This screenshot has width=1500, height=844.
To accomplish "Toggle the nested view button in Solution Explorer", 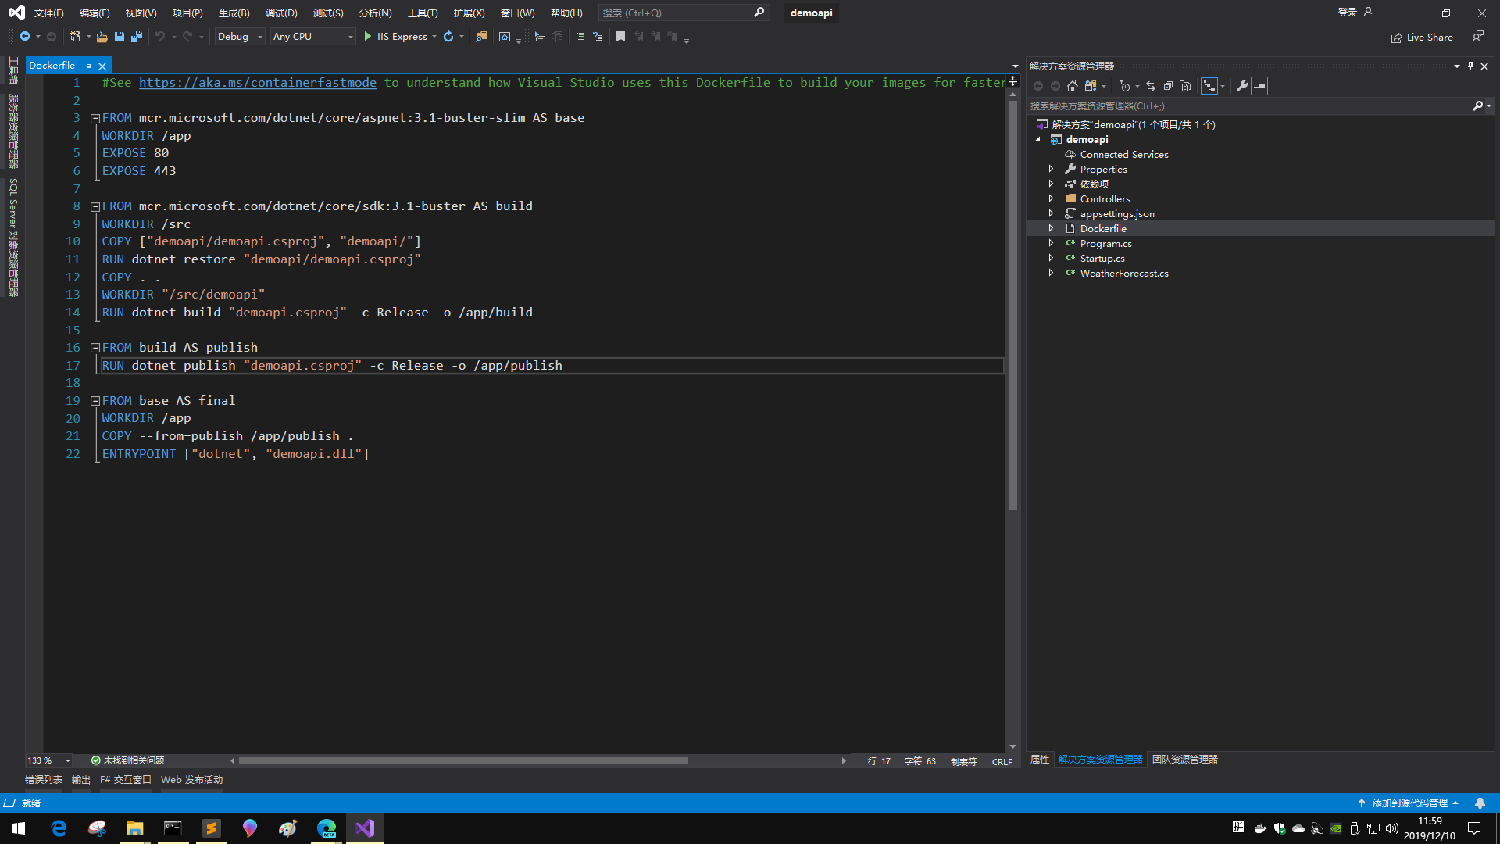I will click(x=1209, y=86).
